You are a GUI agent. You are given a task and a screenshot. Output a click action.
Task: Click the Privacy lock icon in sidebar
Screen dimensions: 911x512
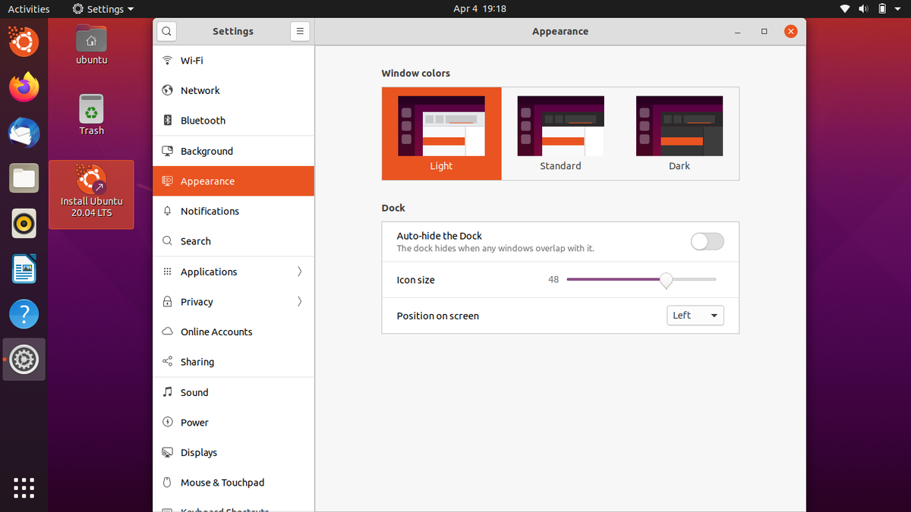point(168,302)
